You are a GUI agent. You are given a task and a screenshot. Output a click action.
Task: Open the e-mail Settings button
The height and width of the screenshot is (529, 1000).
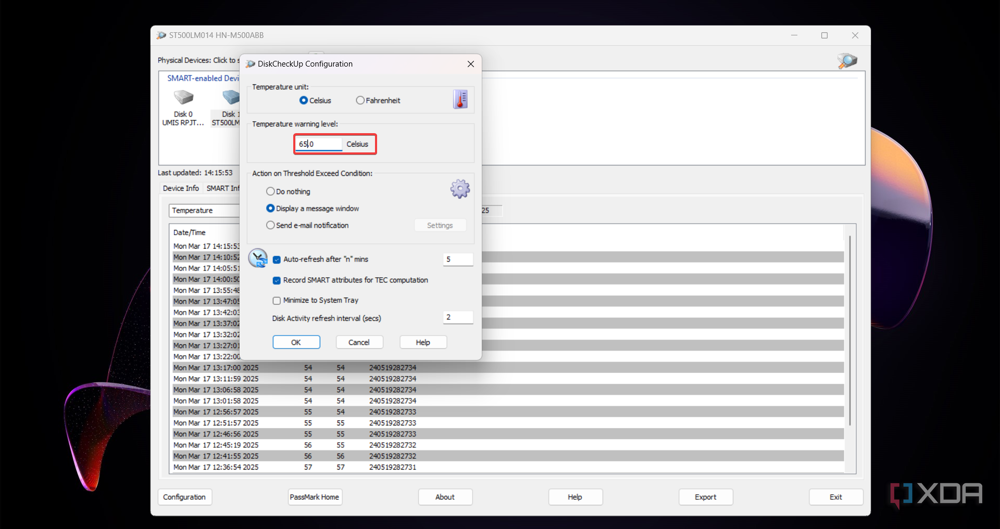coord(440,225)
